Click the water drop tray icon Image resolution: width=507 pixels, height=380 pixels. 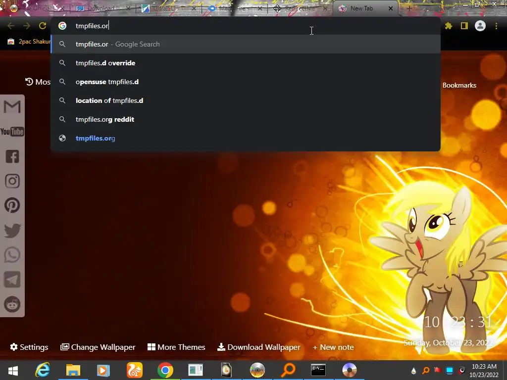pyautogui.click(x=413, y=371)
